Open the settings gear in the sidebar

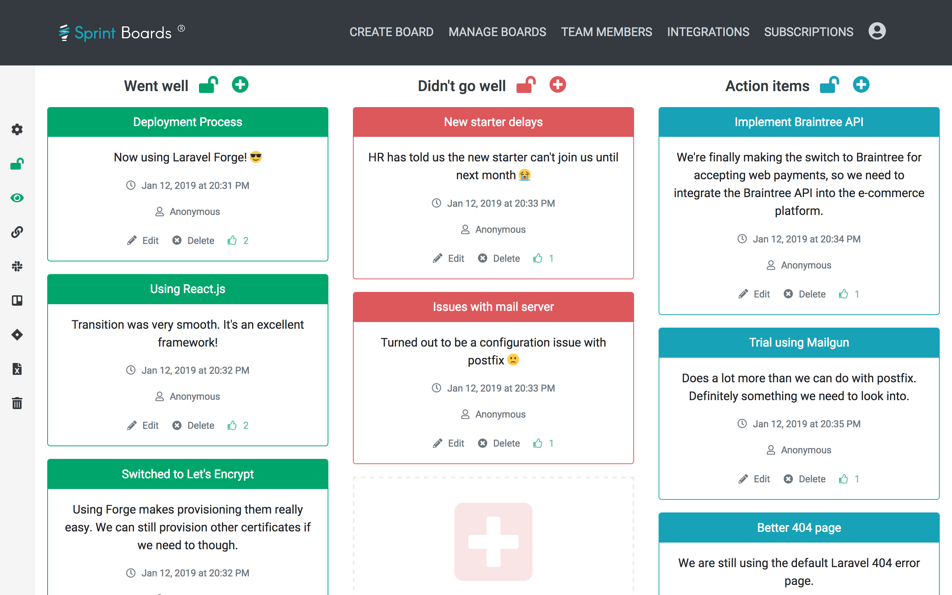[x=17, y=129]
